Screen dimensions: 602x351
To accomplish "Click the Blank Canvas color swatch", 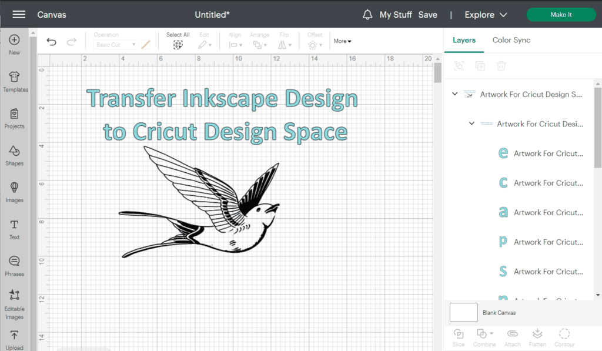I will pos(463,312).
